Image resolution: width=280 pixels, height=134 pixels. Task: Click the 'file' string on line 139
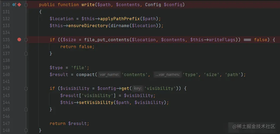[79, 68]
